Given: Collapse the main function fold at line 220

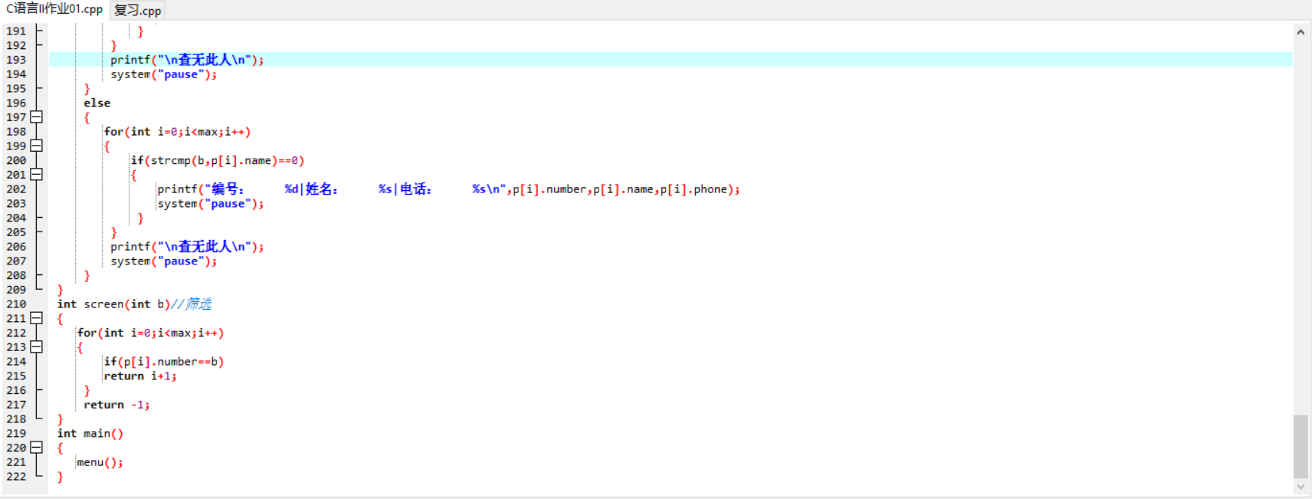Looking at the screenshot, I should 36,448.
